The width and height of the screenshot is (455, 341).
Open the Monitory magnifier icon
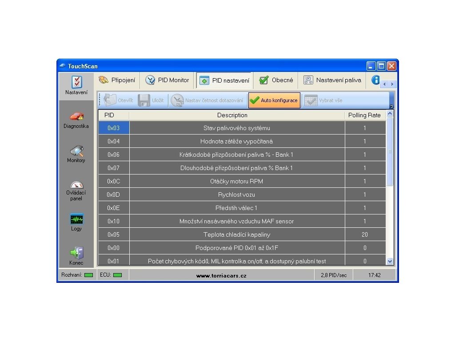[76, 151]
